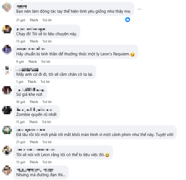Click avatar beside 'Zombie quyến rũ nhất' comment
186x180 pixels.
7,110
